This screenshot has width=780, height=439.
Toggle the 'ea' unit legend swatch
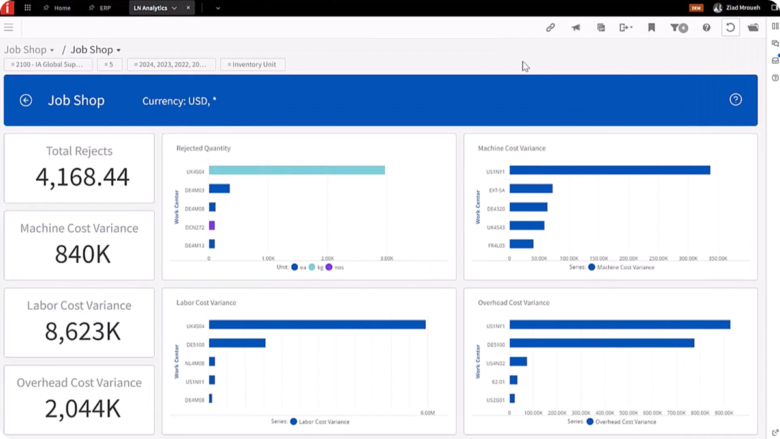coord(294,267)
